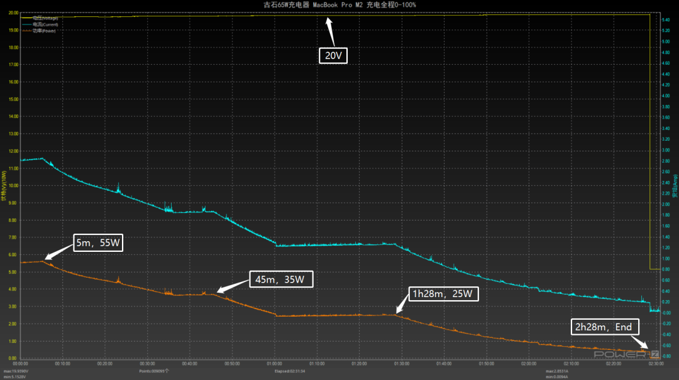Screen dimensions: 679x380
Task: Click the 00:00:00 time axis label
Action: (x=20, y=364)
